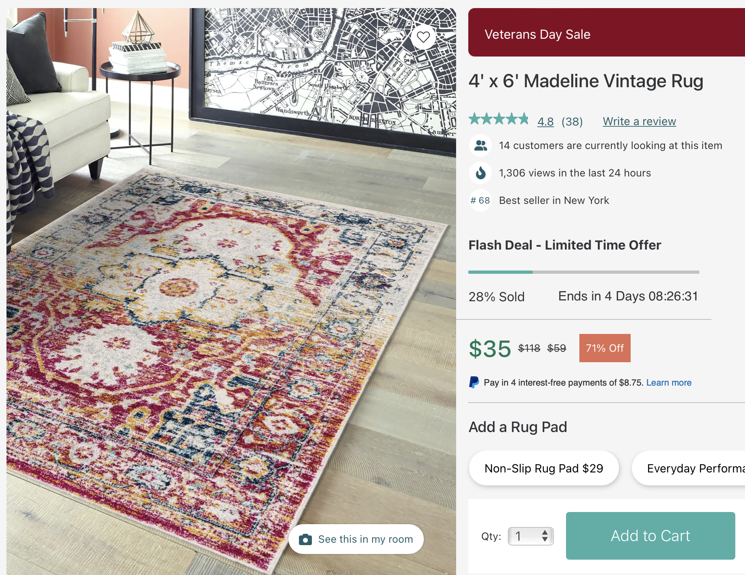Click the 28% sold progress bar

point(584,272)
